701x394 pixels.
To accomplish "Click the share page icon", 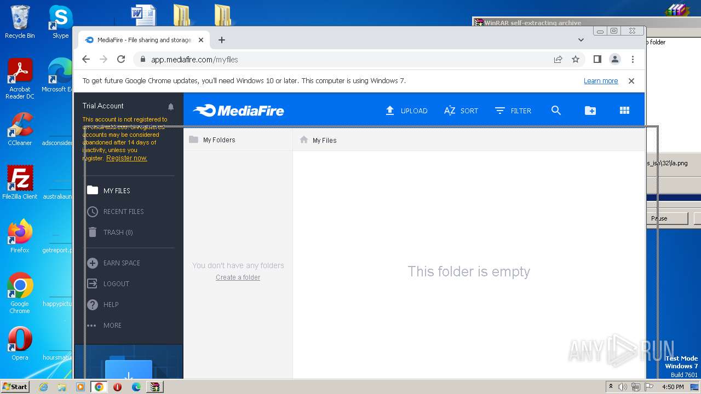I will [x=558, y=59].
